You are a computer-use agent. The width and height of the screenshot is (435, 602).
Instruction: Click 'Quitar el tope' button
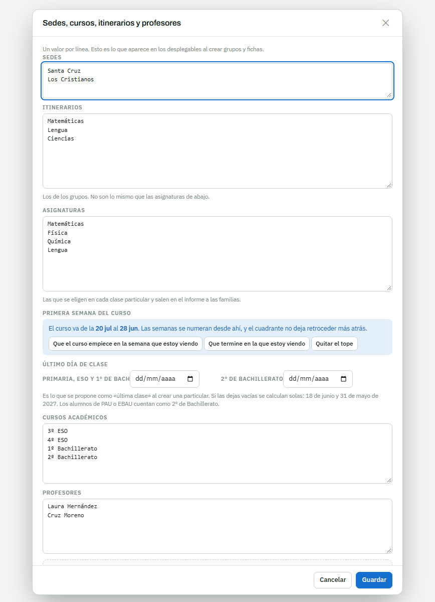click(x=334, y=344)
